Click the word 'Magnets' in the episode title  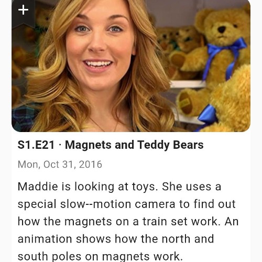click(x=88, y=145)
